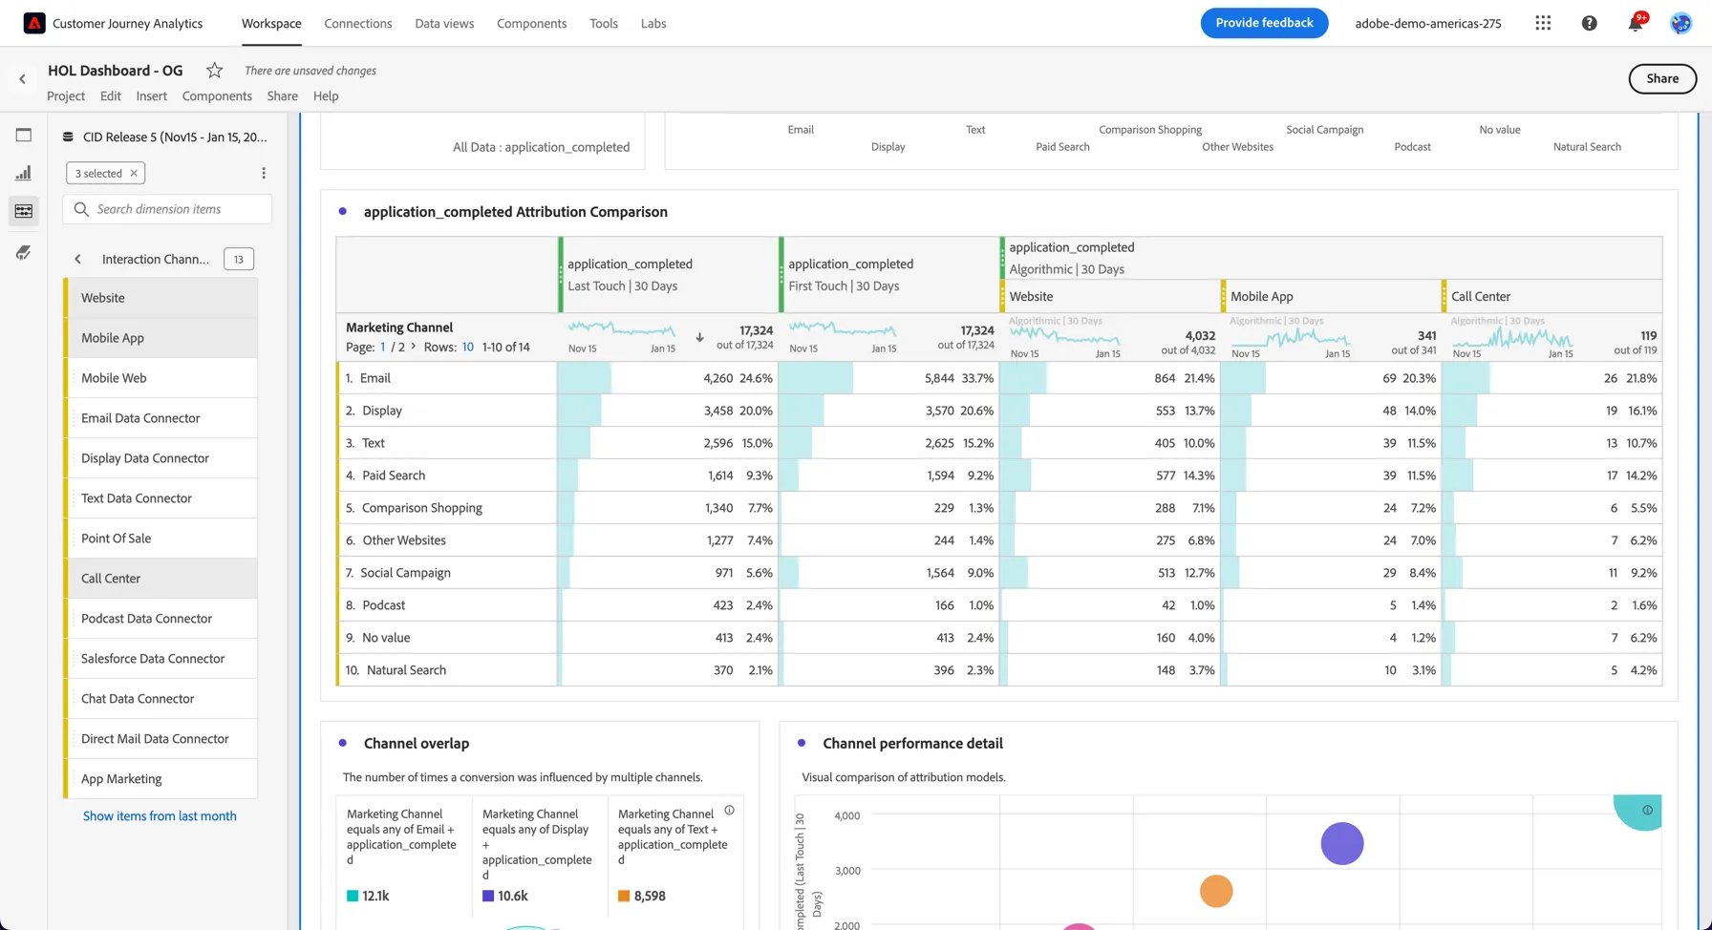Click the user profile avatar
Image resolution: width=1712 pixels, height=930 pixels.
tap(1680, 23)
